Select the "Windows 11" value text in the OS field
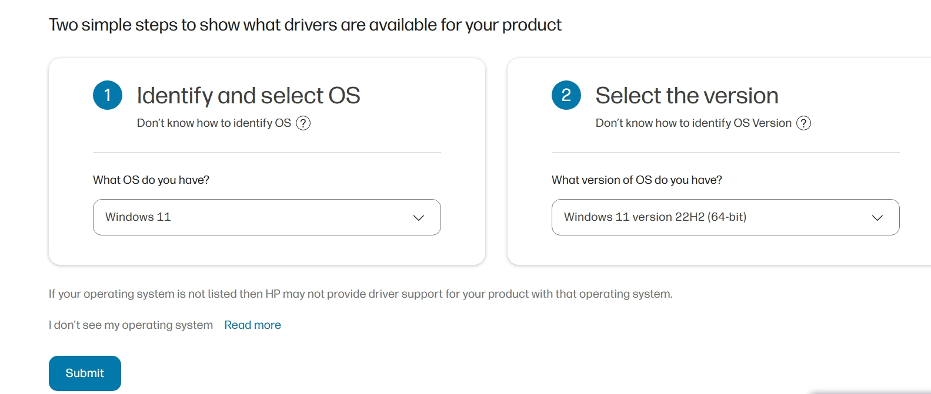 138,217
